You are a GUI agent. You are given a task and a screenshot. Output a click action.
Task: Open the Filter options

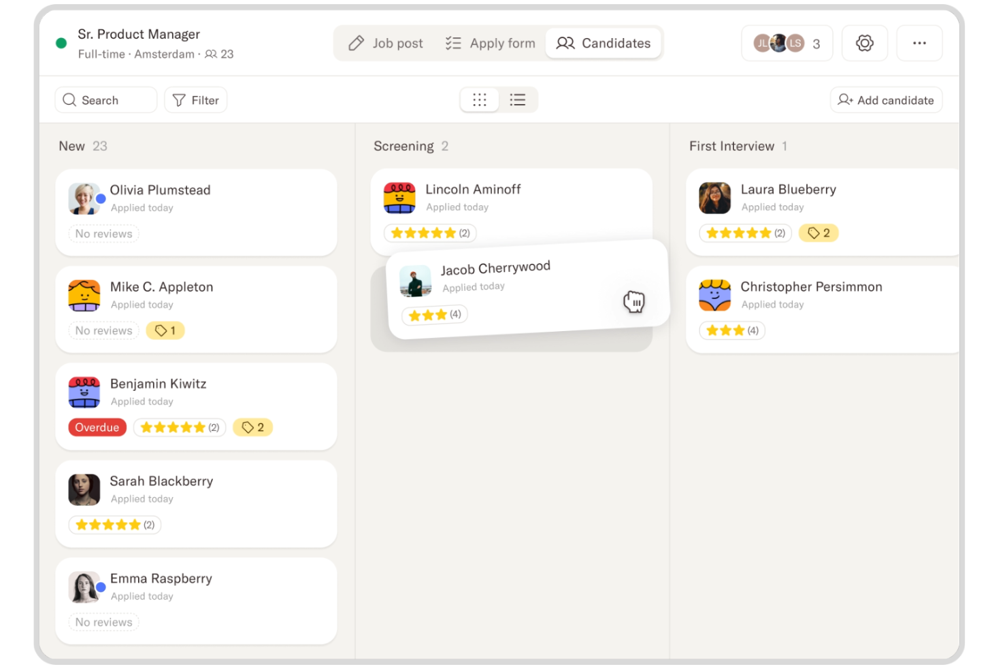tap(196, 100)
